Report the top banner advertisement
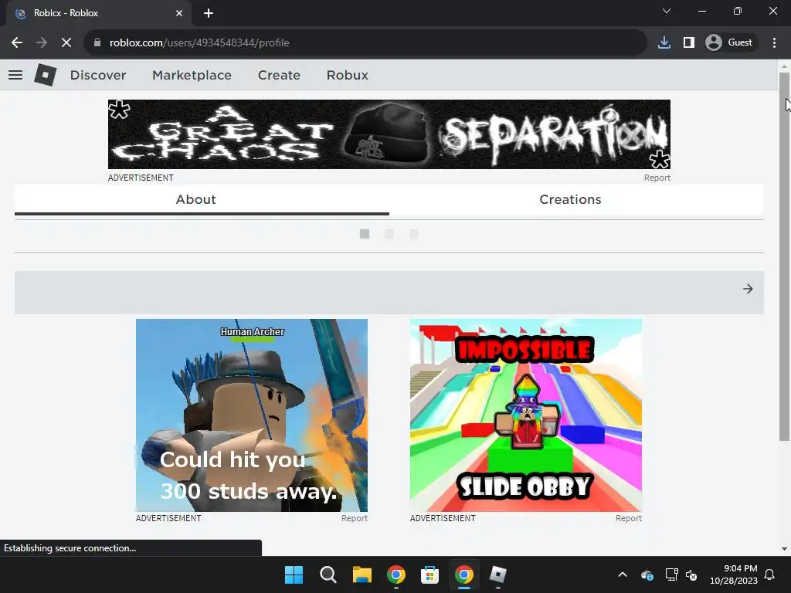Viewport: 791px width, 593px height. [x=657, y=178]
